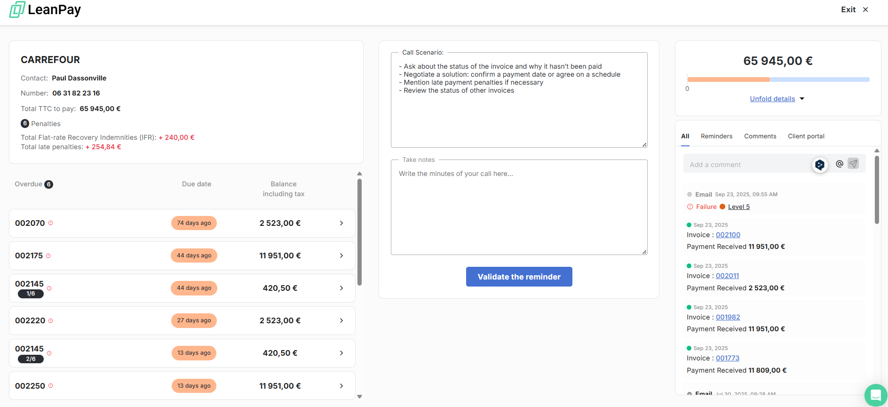Screen dimensions: 888x407
Task: Click the Exit close X icon
Action: pos(865,9)
